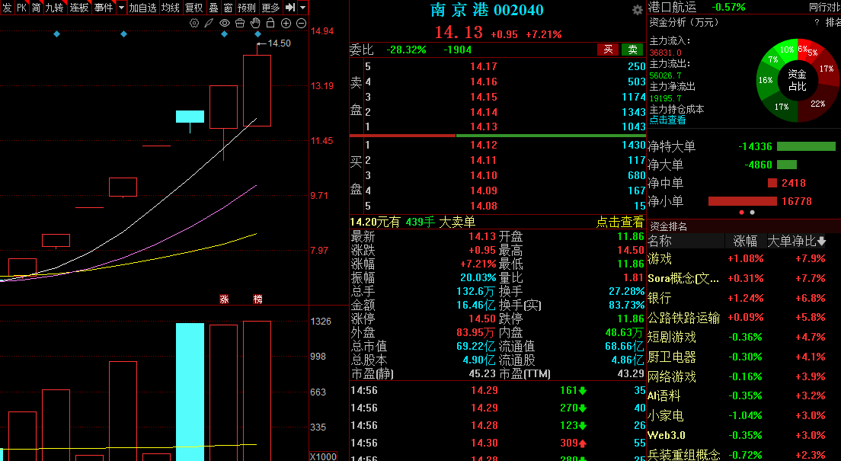Screen dimensions: 841x461
Task: Click the 净小单 red bar
Action: (742, 201)
